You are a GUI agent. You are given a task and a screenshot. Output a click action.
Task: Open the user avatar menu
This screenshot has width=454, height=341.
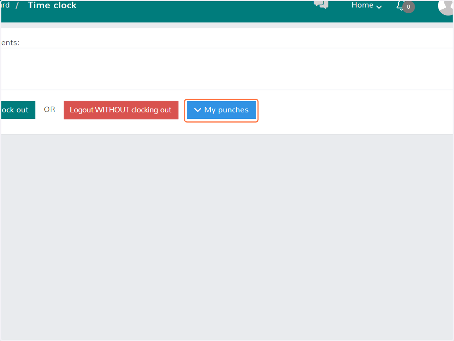coord(446,7)
